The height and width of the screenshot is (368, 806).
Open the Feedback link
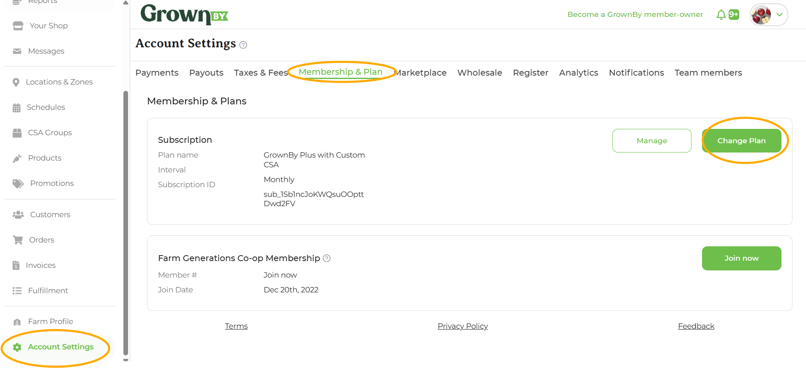pyautogui.click(x=696, y=326)
